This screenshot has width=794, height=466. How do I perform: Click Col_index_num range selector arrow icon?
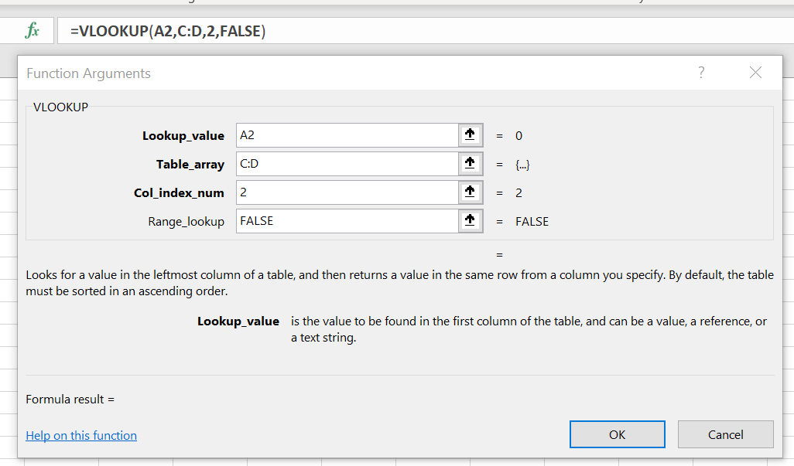[x=471, y=192]
